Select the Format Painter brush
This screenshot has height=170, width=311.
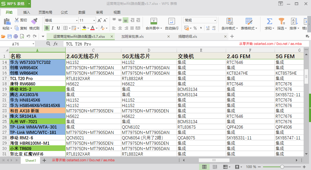pyautogui.click(x=34, y=21)
